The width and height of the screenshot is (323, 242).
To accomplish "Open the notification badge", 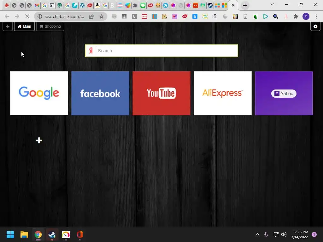I will (314, 234).
